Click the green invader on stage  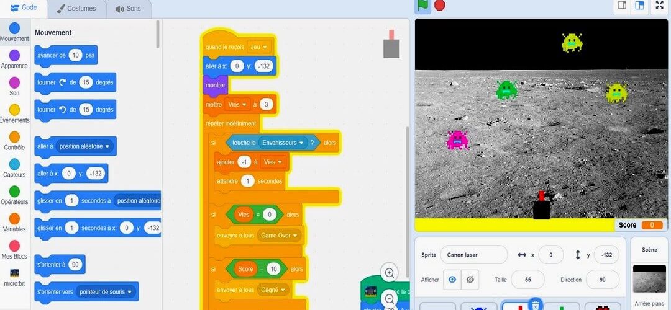tap(507, 90)
